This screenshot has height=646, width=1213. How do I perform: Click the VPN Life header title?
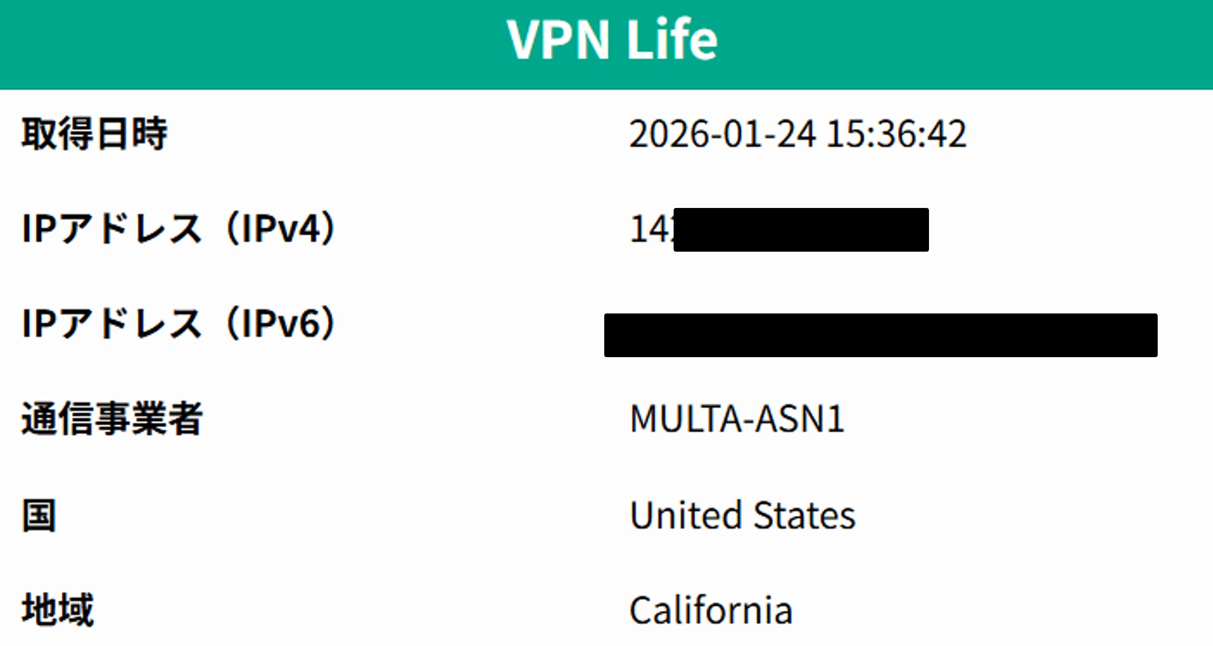coord(612,39)
